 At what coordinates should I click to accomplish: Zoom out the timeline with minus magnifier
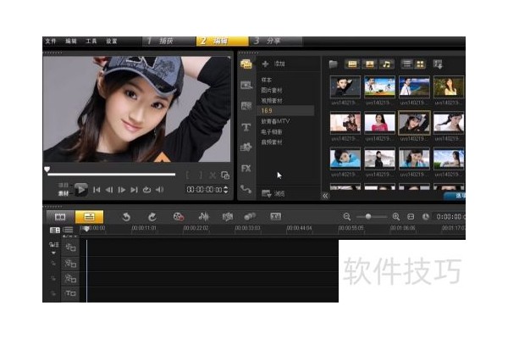(346, 217)
